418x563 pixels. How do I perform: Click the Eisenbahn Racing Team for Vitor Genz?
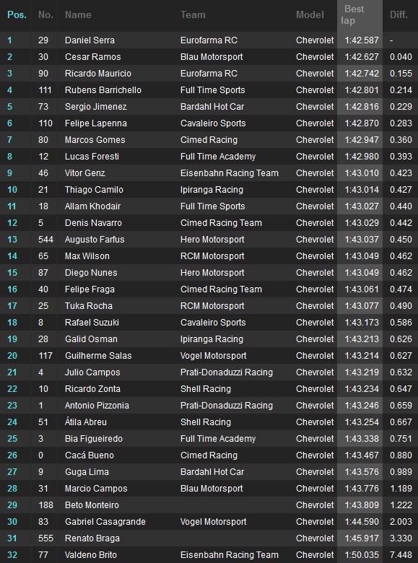[230, 173]
